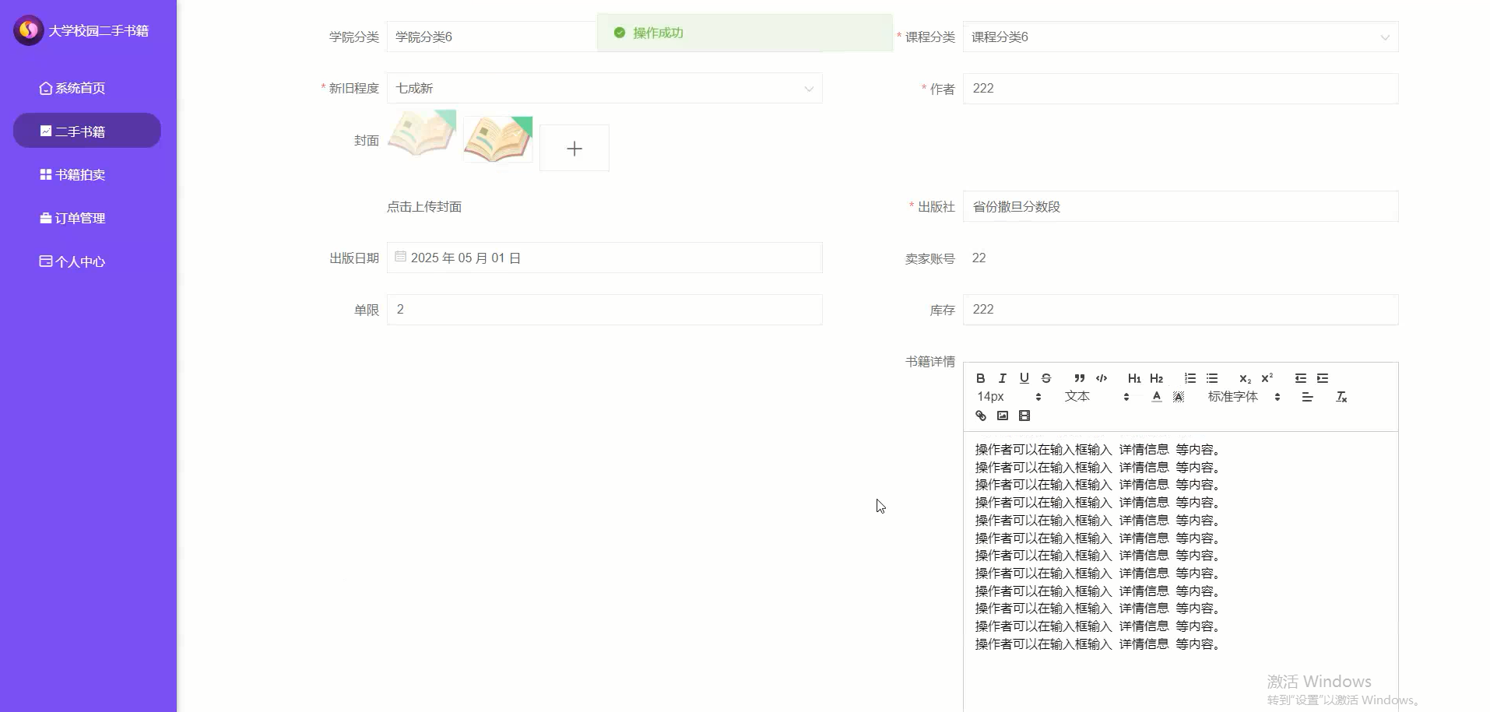Open the 课程分类 dropdown
This screenshot has height=712, width=1490.
click(x=1385, y=37)
